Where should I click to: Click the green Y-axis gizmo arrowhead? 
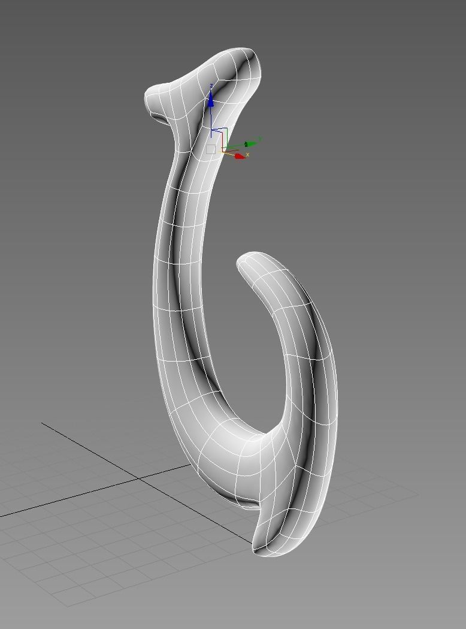250,144
